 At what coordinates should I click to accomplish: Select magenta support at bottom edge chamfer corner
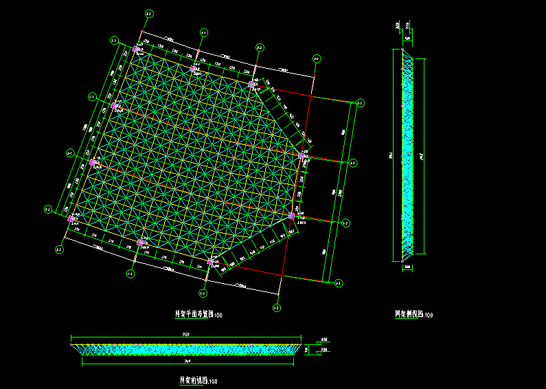point(210,262)
